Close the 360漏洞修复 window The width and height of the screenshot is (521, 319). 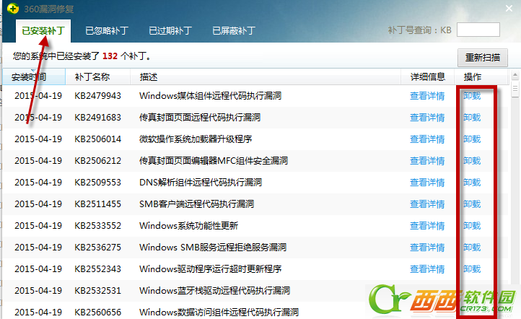tap(509, 9)
